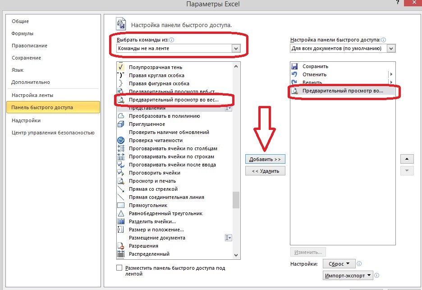Viewport: 422px width, 290px height.
Task: Click the icon for Проговаривать ячейки по строкам
Action: [121, 157]
